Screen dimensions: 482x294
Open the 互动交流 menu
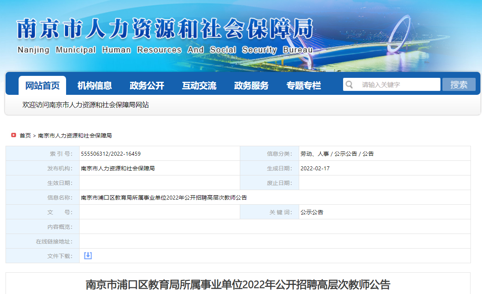coord(199,85)
